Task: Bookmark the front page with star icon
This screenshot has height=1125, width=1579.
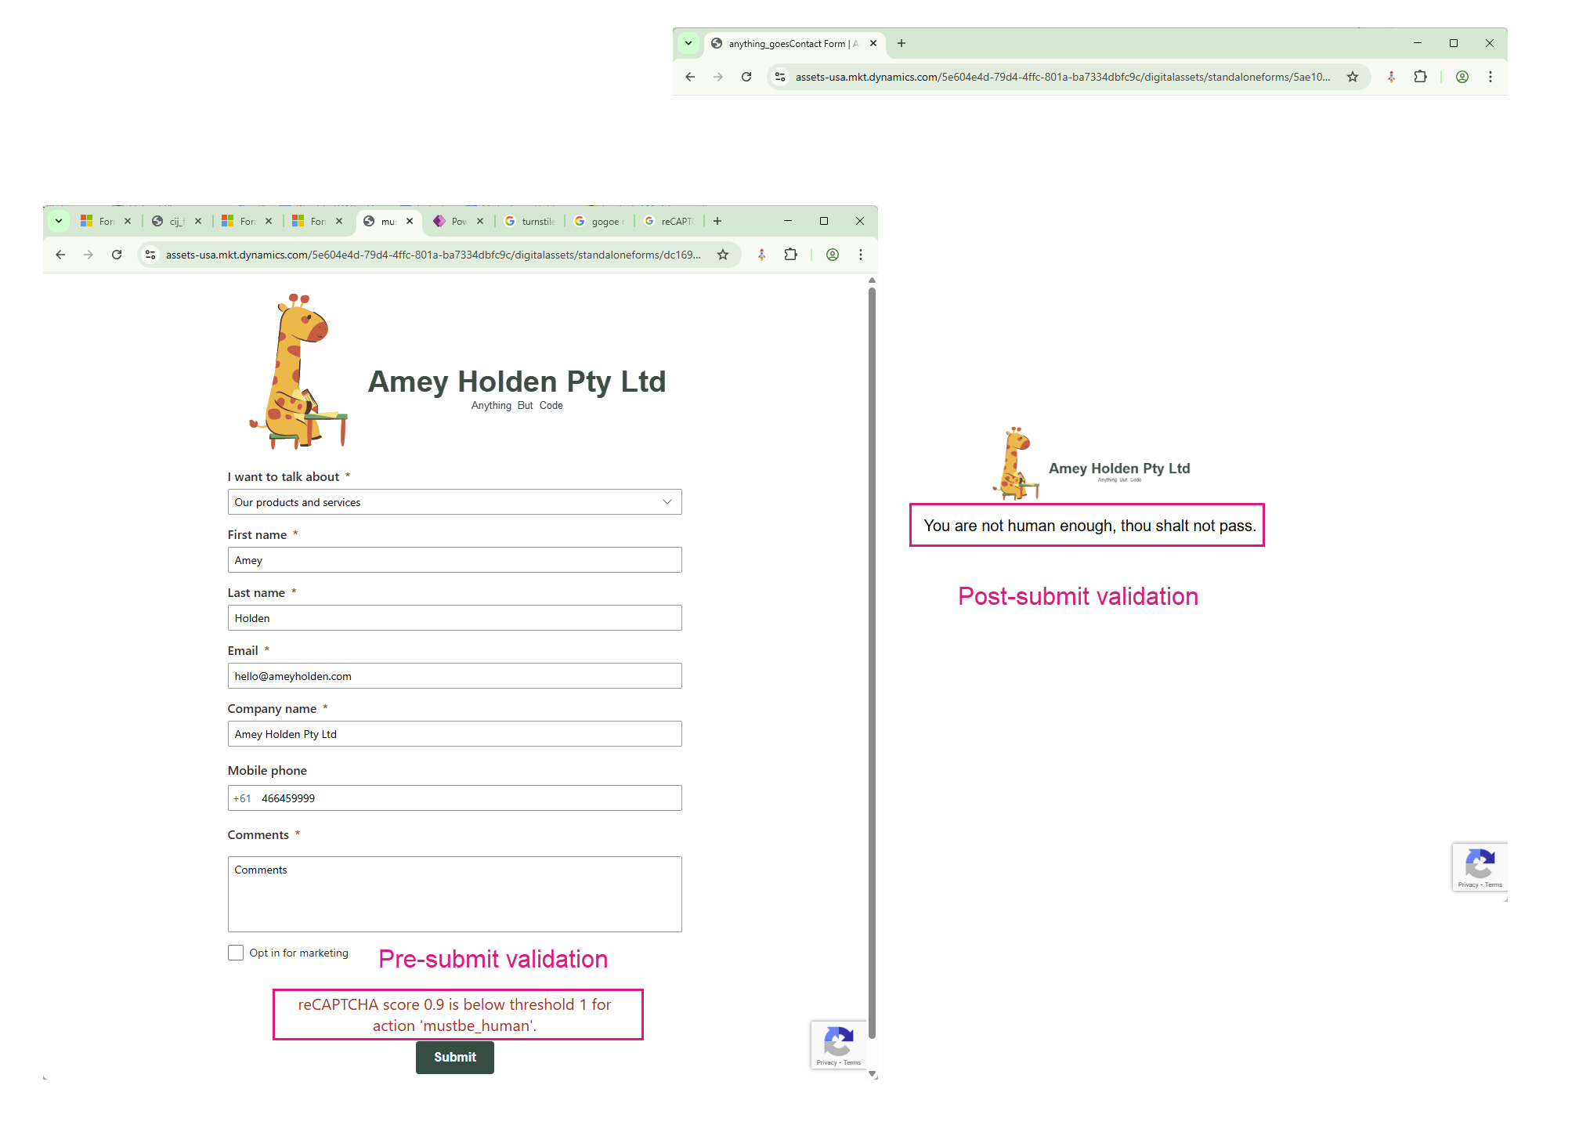Action: tap(723, 255)
